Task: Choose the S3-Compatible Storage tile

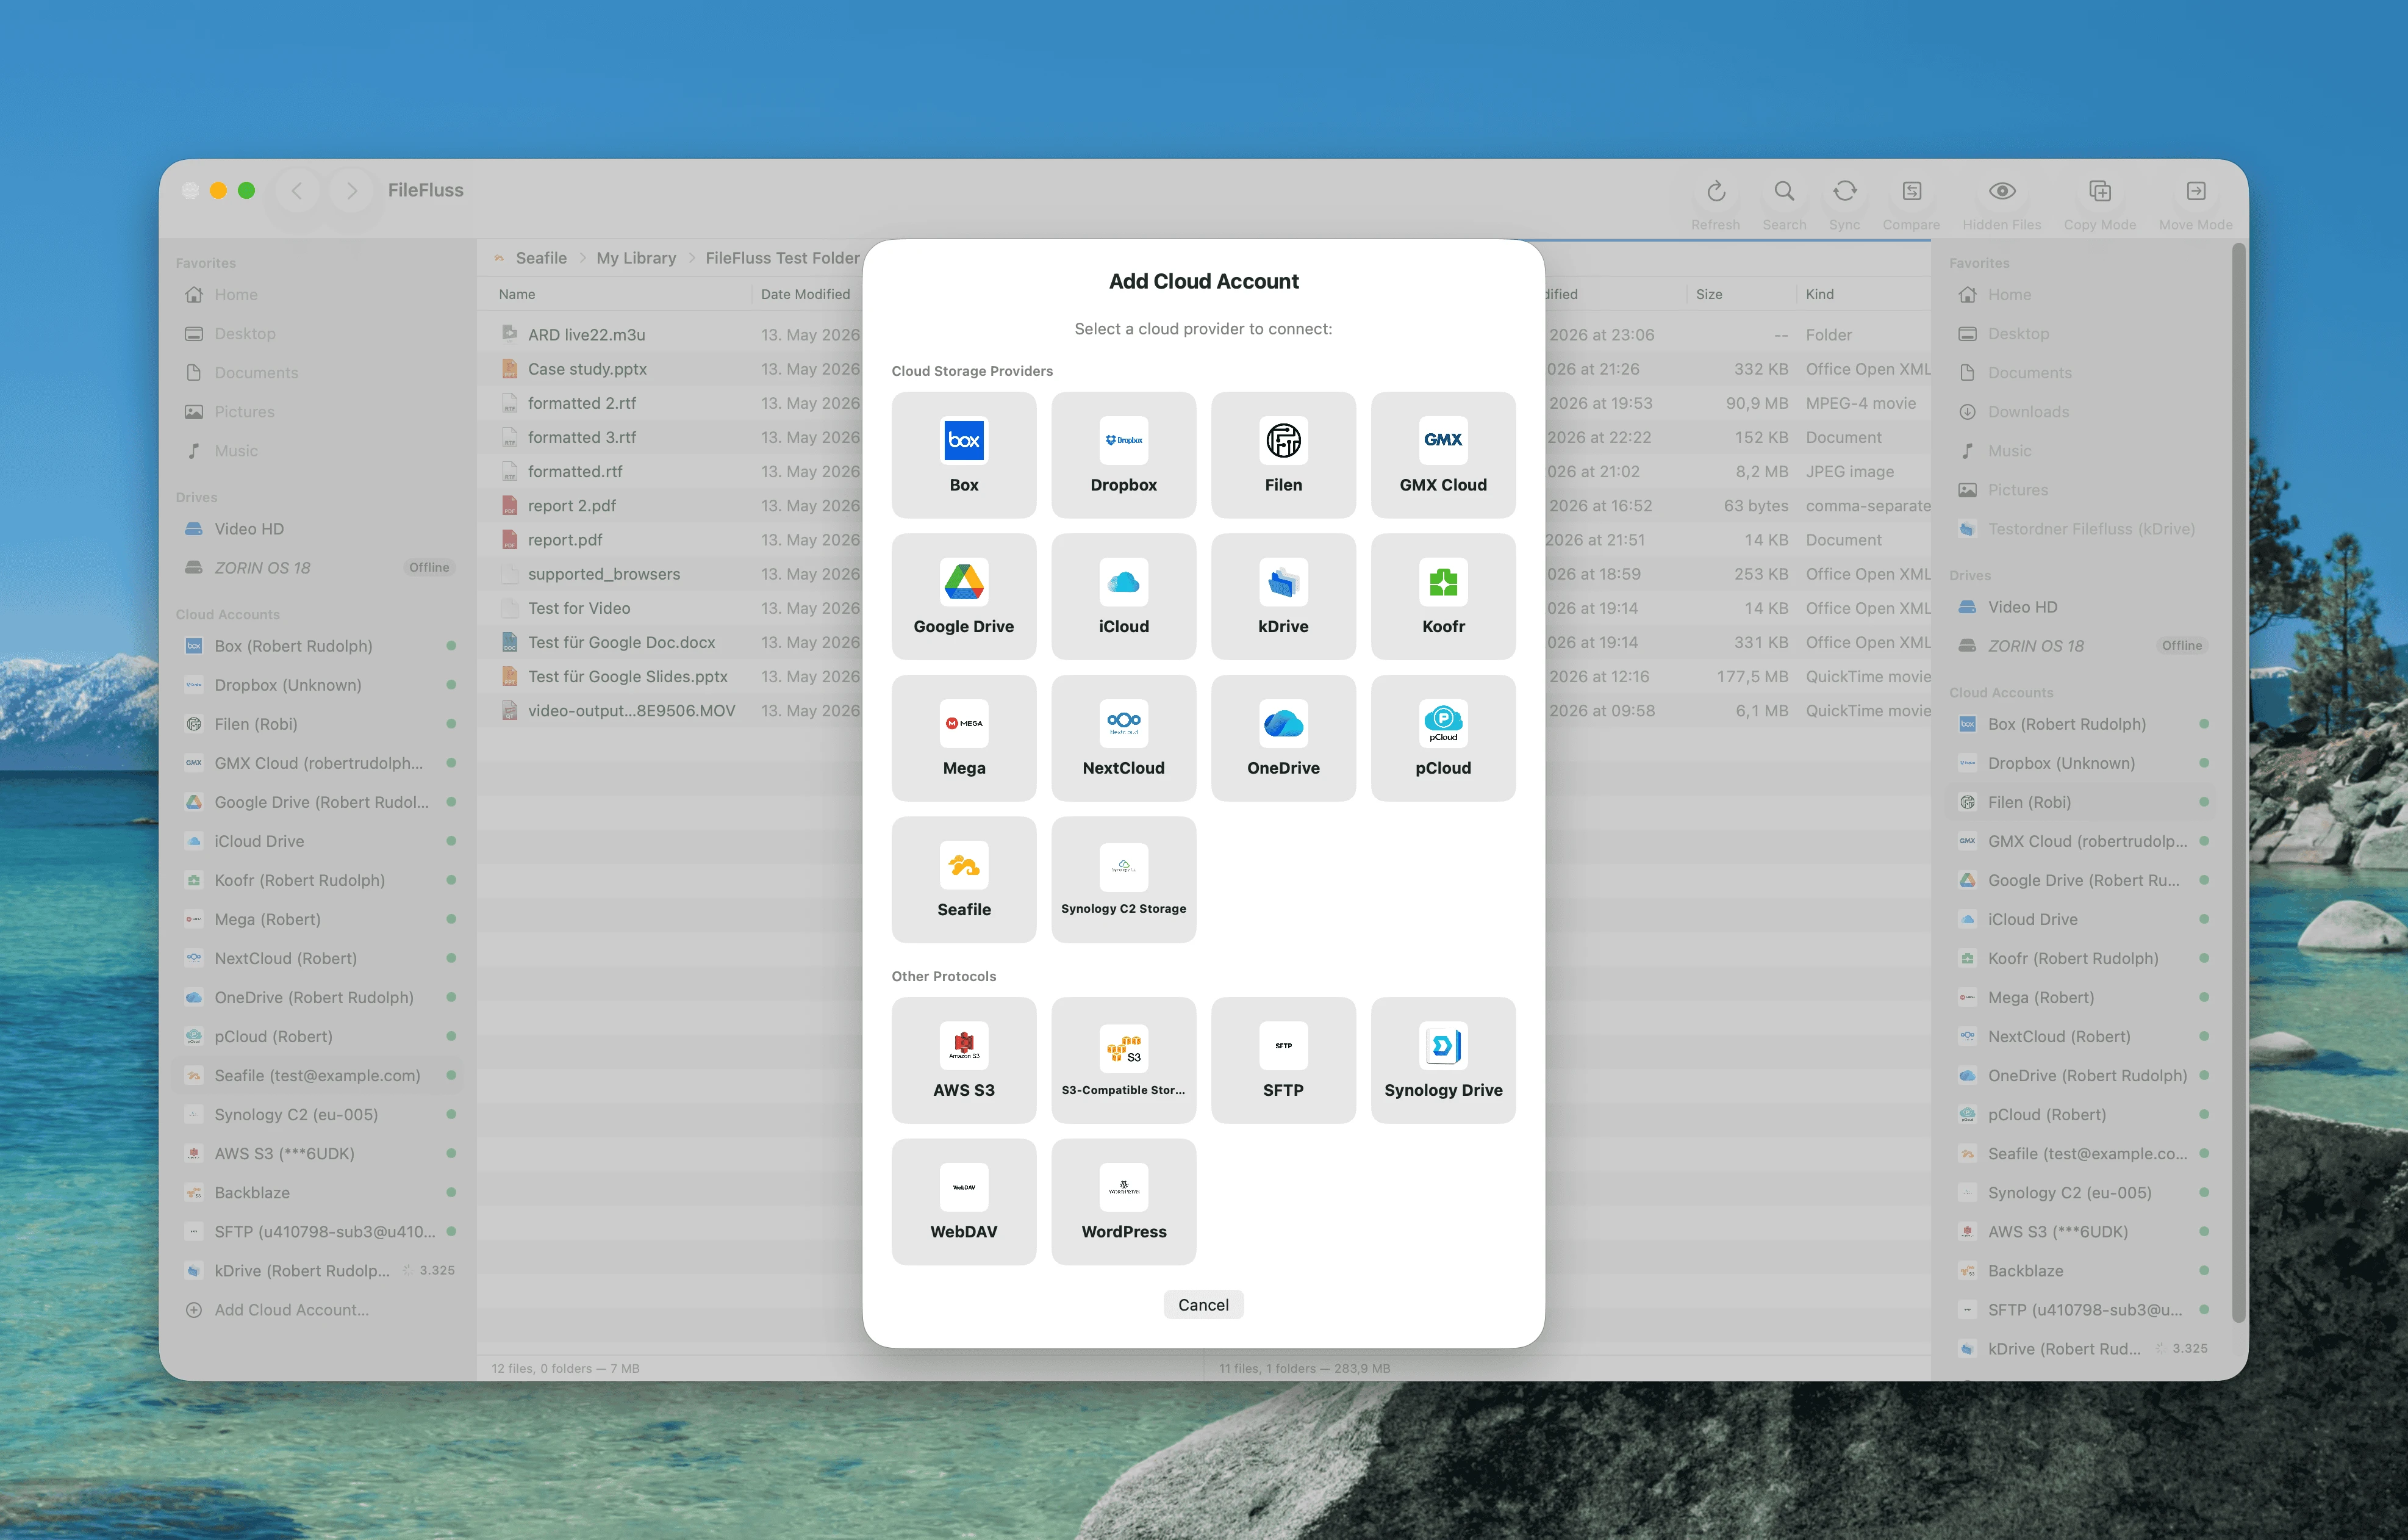Action: pos(1123,1060)
